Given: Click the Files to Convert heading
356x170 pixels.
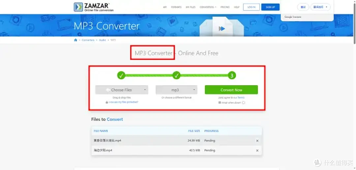Looking at the screenshot, I should (107, 119).
